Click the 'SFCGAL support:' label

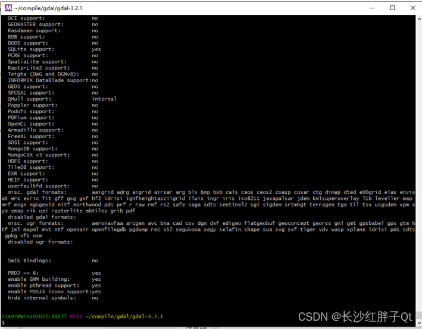pos(31,93)
